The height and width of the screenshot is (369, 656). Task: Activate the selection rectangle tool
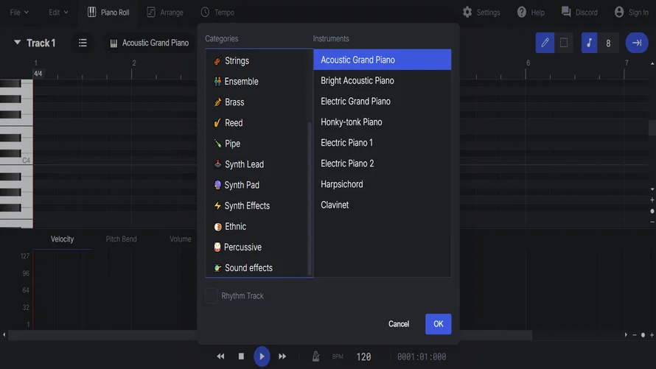click(564, 43)
